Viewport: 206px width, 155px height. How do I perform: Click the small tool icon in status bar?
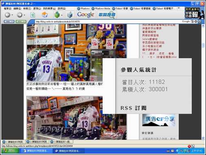tap(193, 146)
